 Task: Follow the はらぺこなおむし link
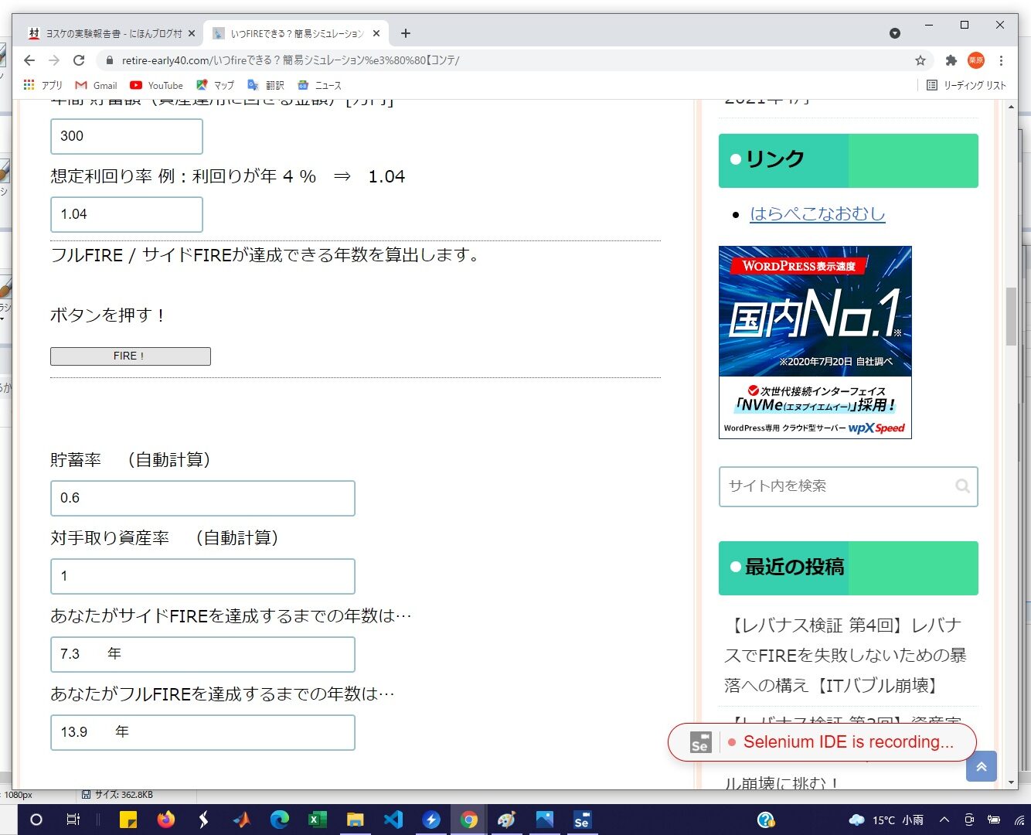tap(817, 214)
